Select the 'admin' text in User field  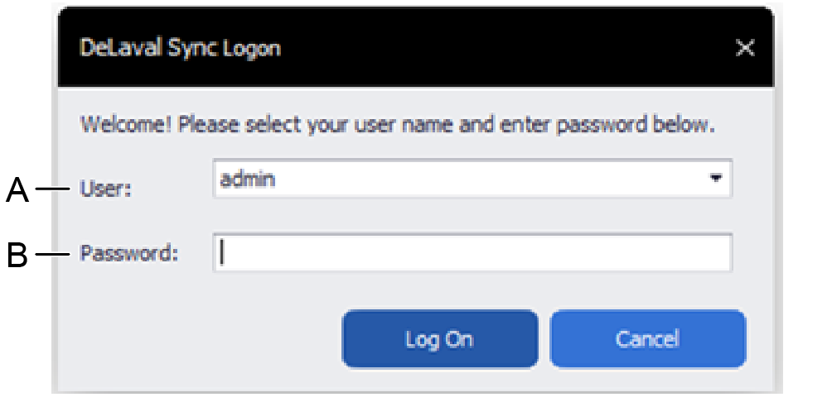(245, 179)
